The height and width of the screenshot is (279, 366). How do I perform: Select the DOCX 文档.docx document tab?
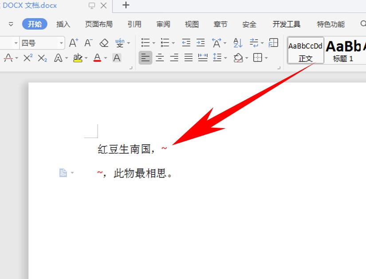[30, 5]
